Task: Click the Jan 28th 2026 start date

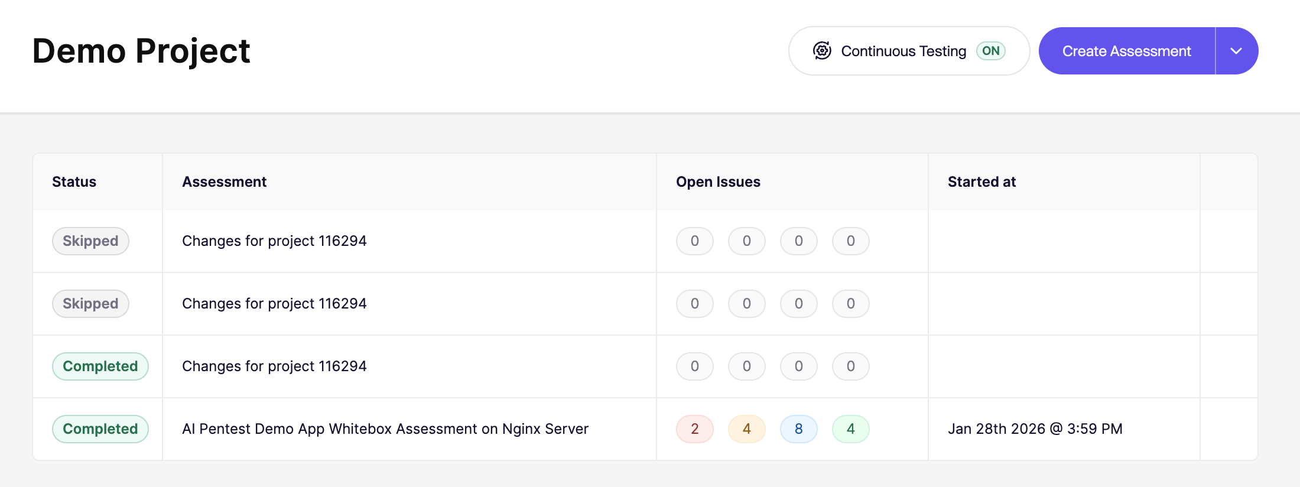Action: [1035, 429]
